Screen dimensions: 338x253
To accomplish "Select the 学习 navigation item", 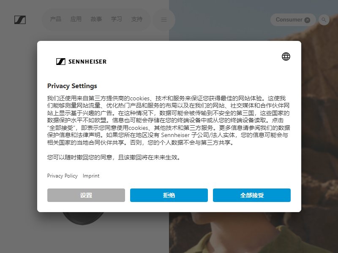I will [x=117, y=19].
